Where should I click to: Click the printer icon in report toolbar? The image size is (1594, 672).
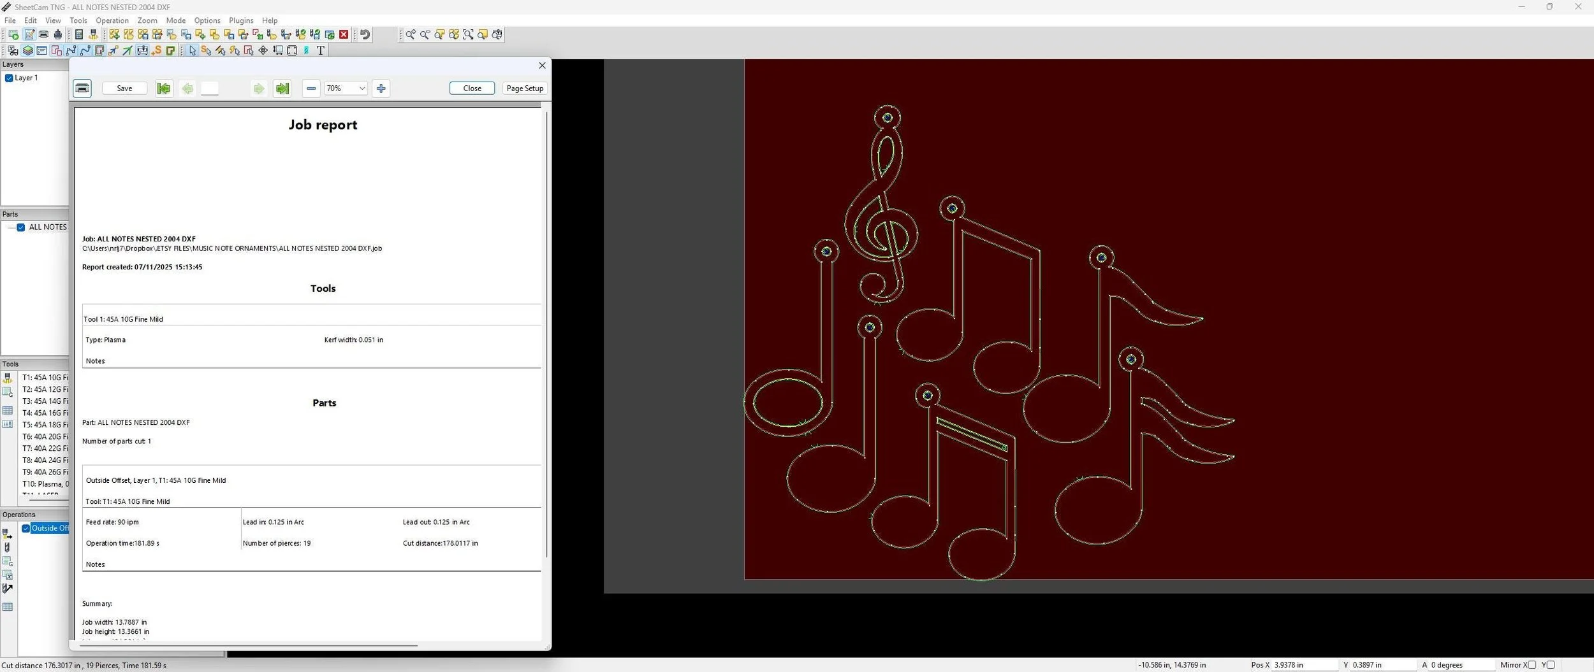click(82, 89)
